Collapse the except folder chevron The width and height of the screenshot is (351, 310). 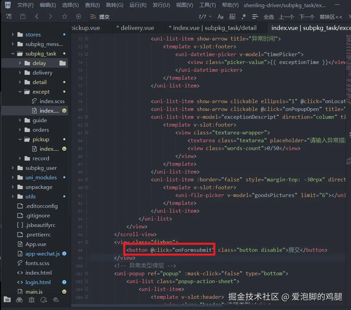pyautogui.click(x=20, y=92)
